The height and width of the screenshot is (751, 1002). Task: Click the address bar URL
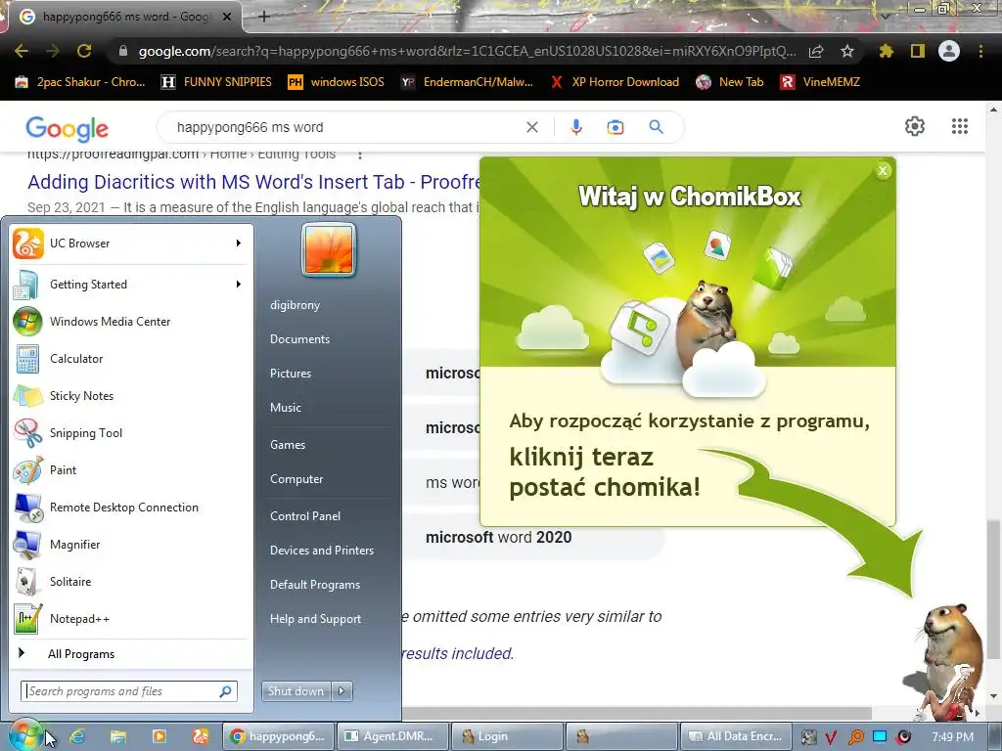467,51
